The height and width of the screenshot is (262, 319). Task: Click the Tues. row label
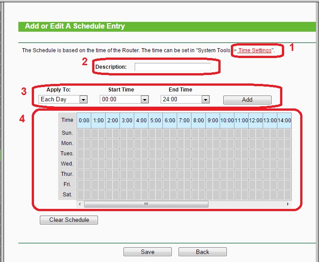point(67,154)
